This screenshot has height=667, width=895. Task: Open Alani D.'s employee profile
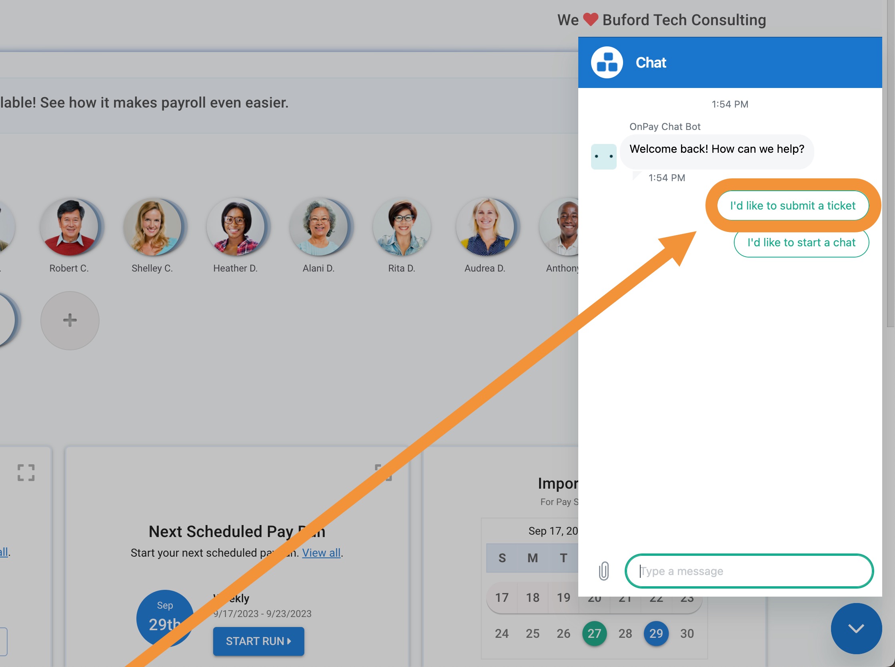(x=318, y=227)
